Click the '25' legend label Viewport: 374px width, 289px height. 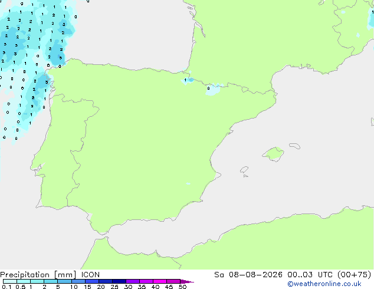(x=114, y=287)
